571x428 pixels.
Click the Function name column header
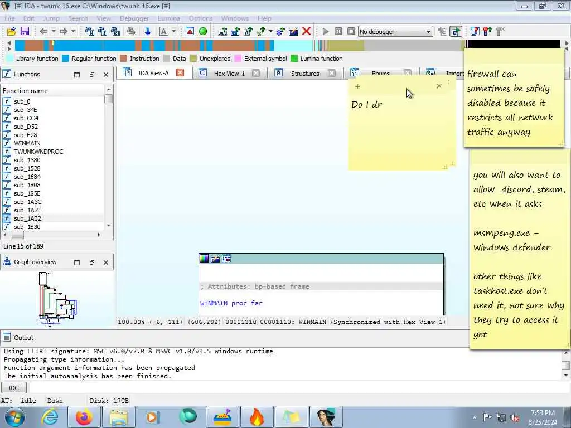click(x=53, y=91)
